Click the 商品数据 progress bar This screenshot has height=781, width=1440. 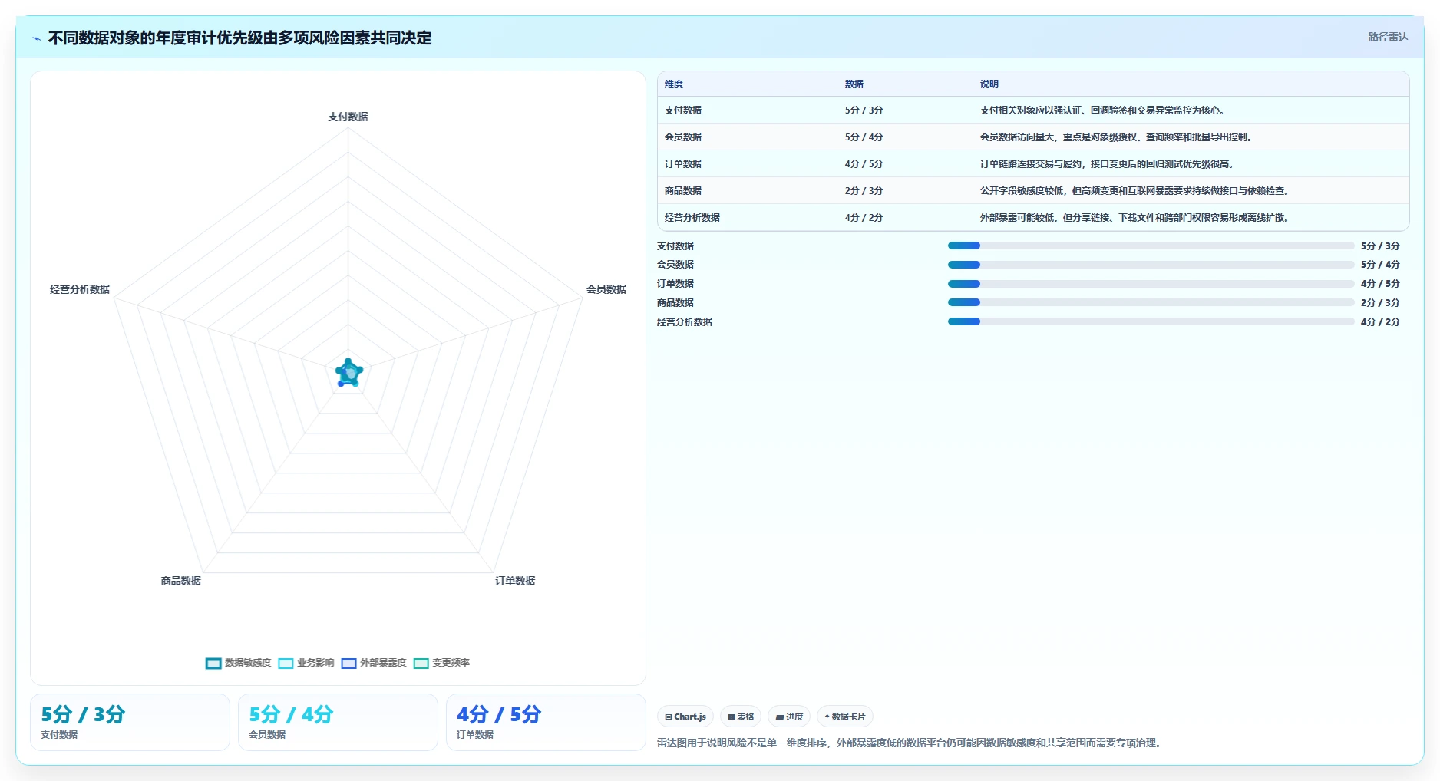(x=1151, y=302)
